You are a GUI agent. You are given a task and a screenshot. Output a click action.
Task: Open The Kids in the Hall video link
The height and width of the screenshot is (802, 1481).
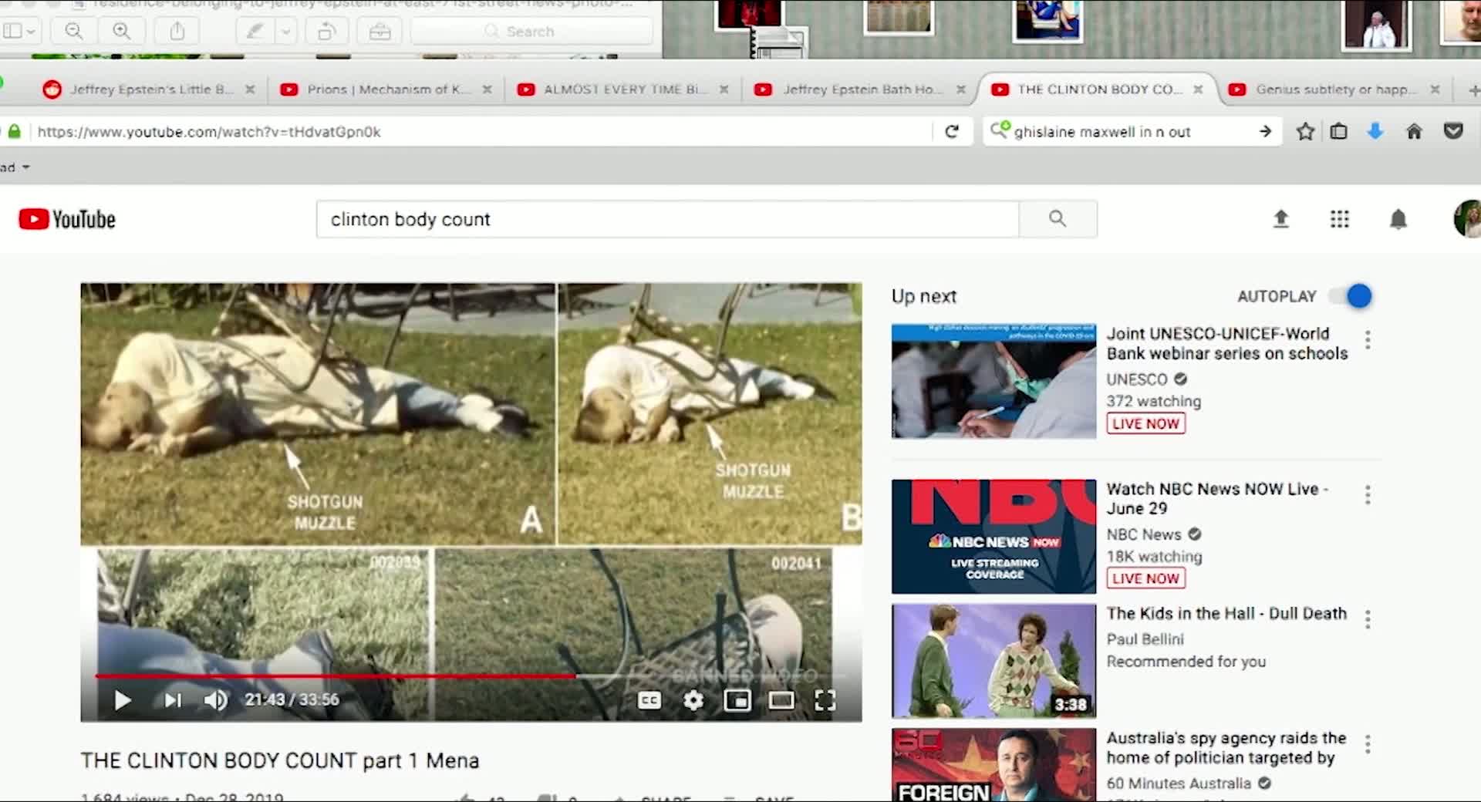pos(1226,614)
